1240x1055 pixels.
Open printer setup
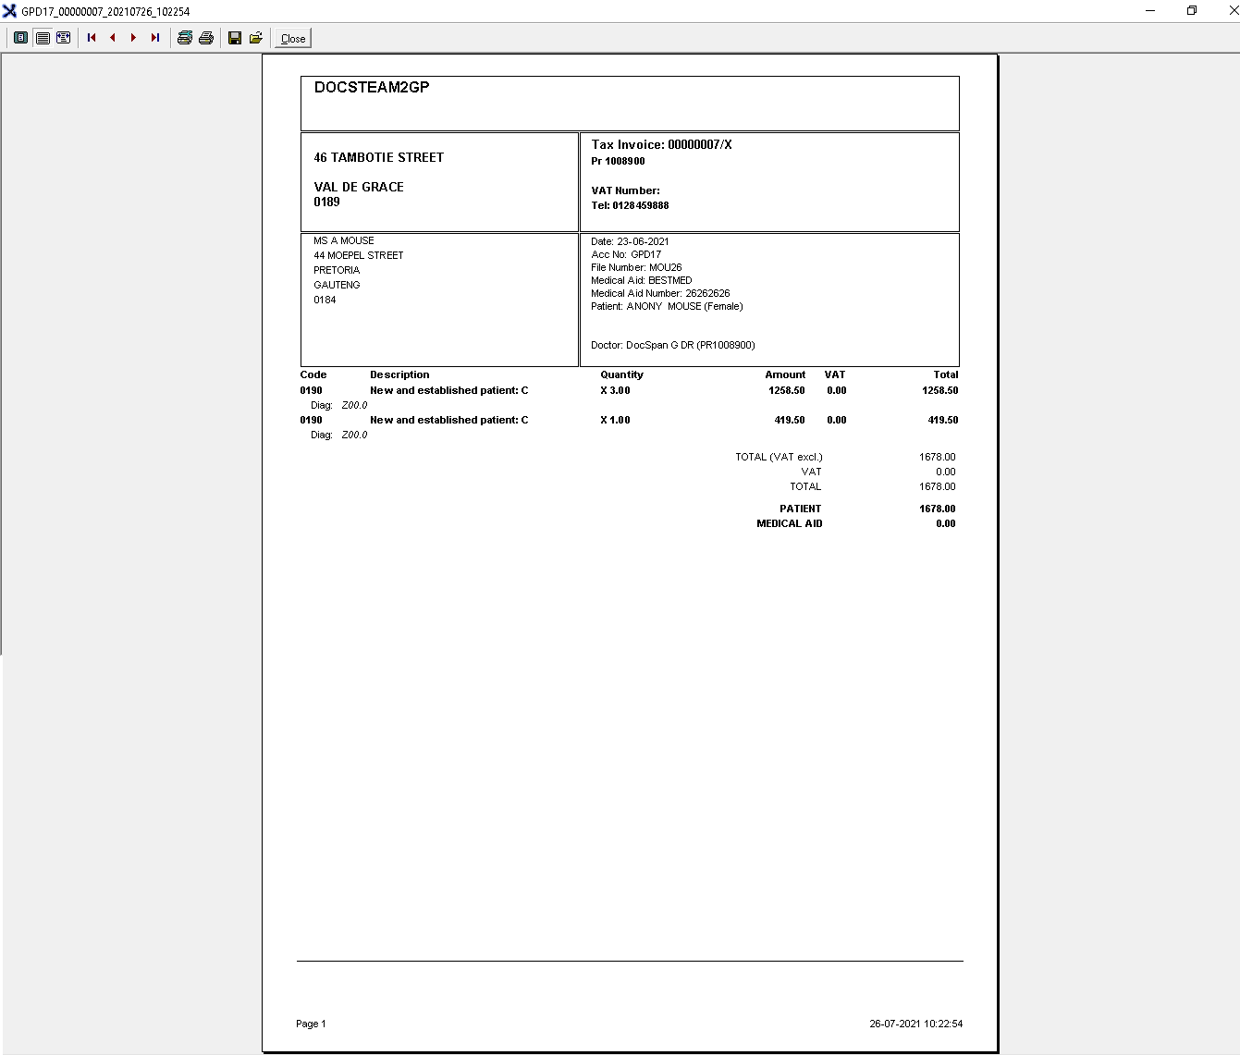point(185,38)
